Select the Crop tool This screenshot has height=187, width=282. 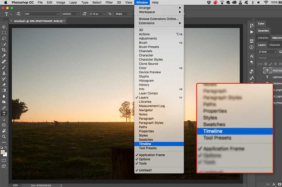tap(4, 50)
